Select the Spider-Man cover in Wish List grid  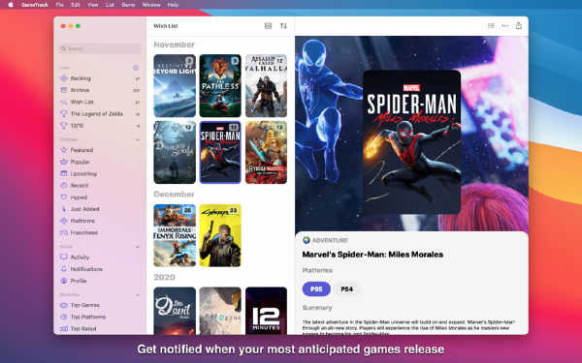click(x=220, y=152)
